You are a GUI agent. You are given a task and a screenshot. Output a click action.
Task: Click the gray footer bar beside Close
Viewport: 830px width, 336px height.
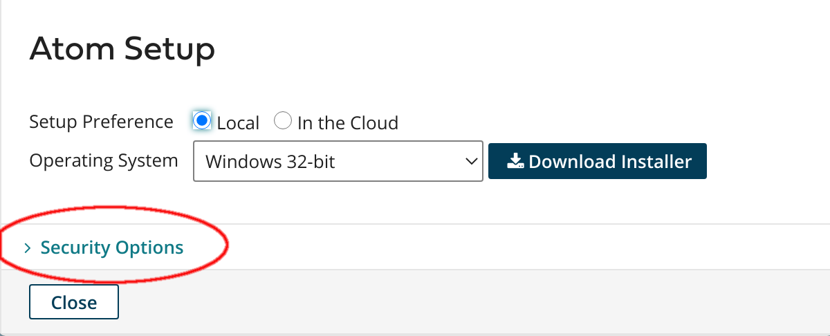[x=470, y=302]
